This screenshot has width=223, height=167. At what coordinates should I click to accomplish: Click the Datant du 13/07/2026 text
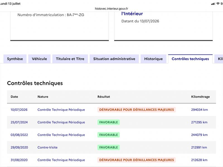pyautogui.click(x=140, y=21)
